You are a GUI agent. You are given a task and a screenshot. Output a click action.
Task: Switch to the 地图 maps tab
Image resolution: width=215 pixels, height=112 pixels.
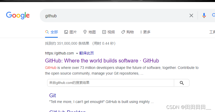click(x=90, y=32)
